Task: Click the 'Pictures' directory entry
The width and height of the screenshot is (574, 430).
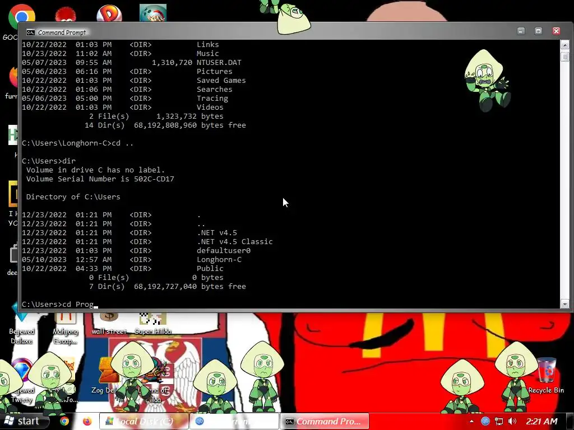Action: click(x=214, y=71)
